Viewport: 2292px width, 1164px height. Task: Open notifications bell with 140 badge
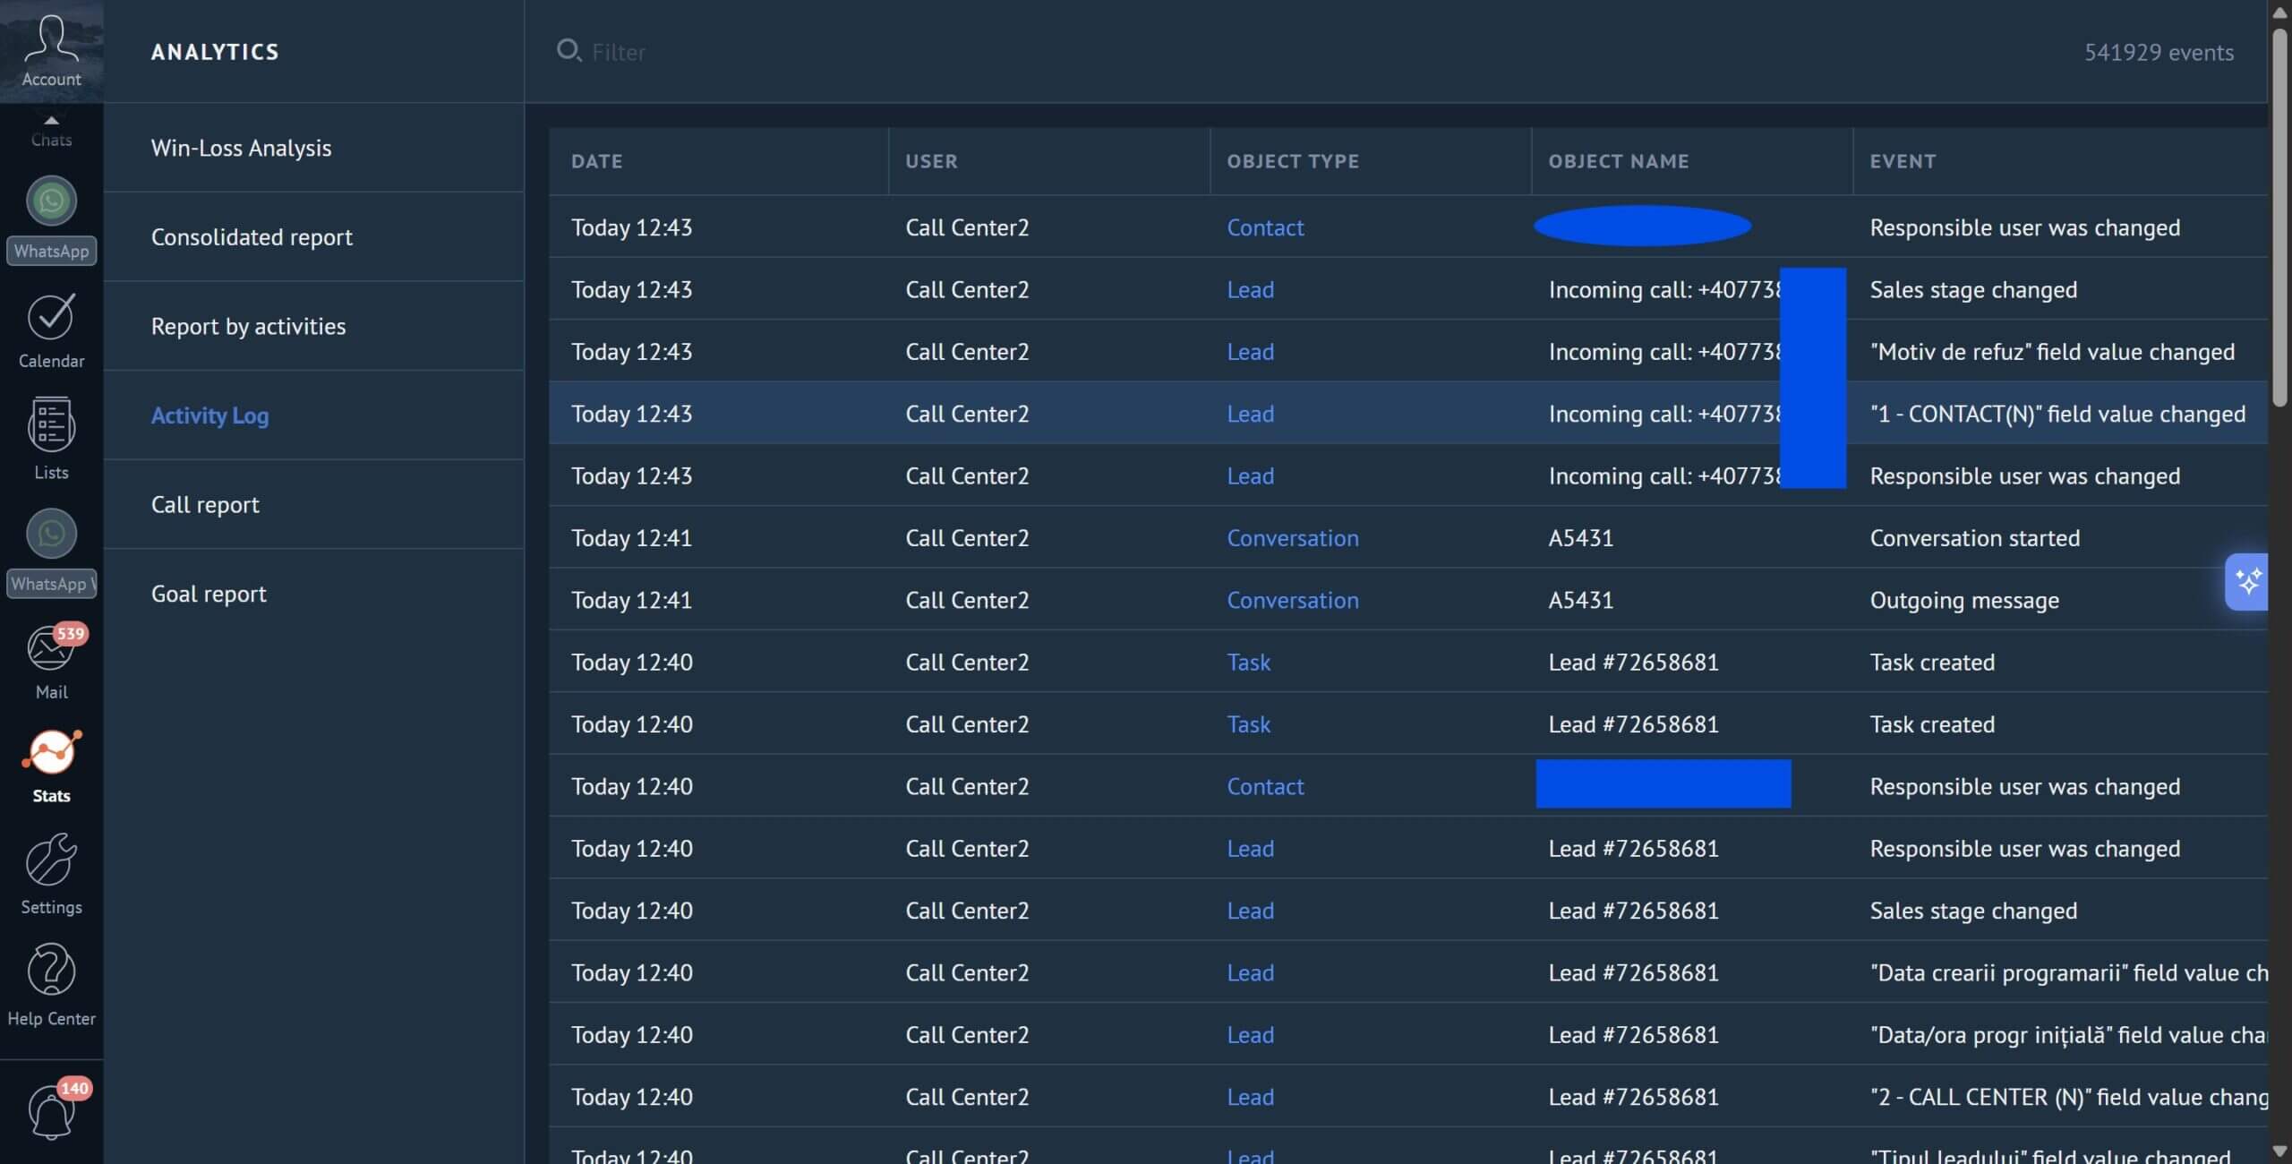(x=51, y=1112)
